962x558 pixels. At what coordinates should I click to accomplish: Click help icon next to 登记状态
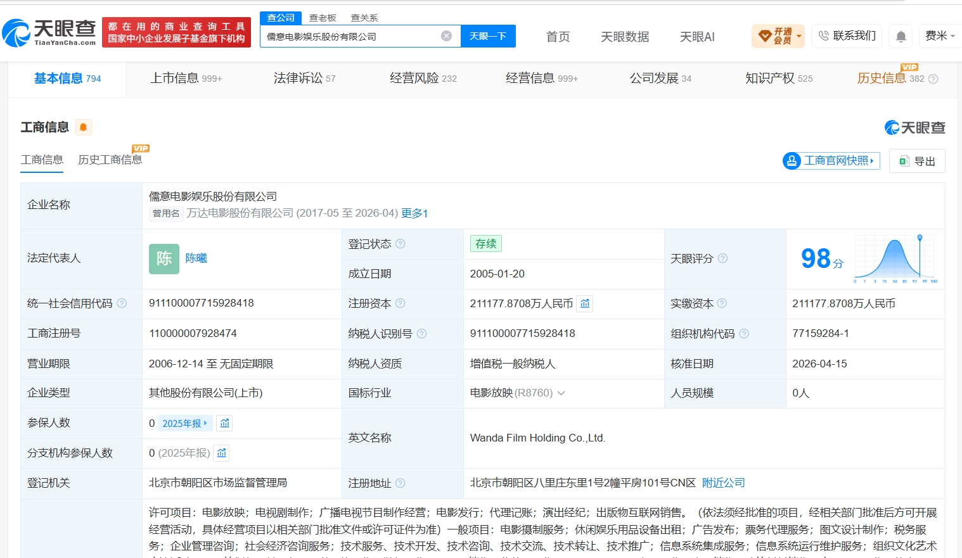[x=401, y=244]
